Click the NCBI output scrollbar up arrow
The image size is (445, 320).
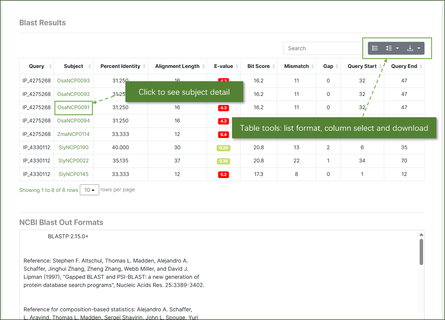[x=421, y=234]
